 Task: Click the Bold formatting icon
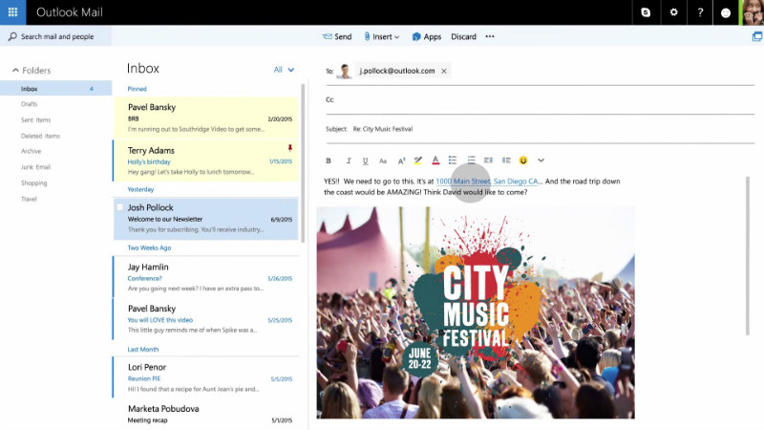click(329, 161)
